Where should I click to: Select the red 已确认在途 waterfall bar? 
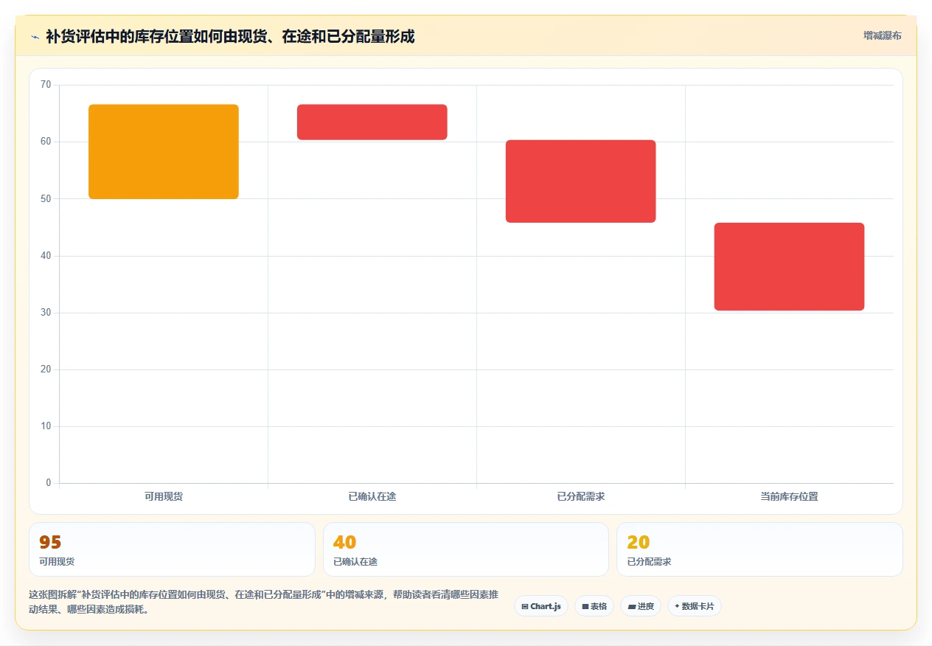(x=372, y=122)
